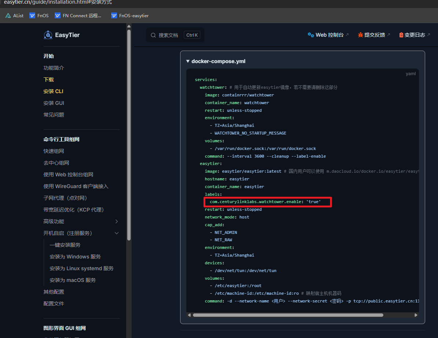Viewport: 438px width, 338px height.
Task: Open 带宽延迟优化（KCP 代理） page
Action: pyautogui.click(x=73, y=210)
